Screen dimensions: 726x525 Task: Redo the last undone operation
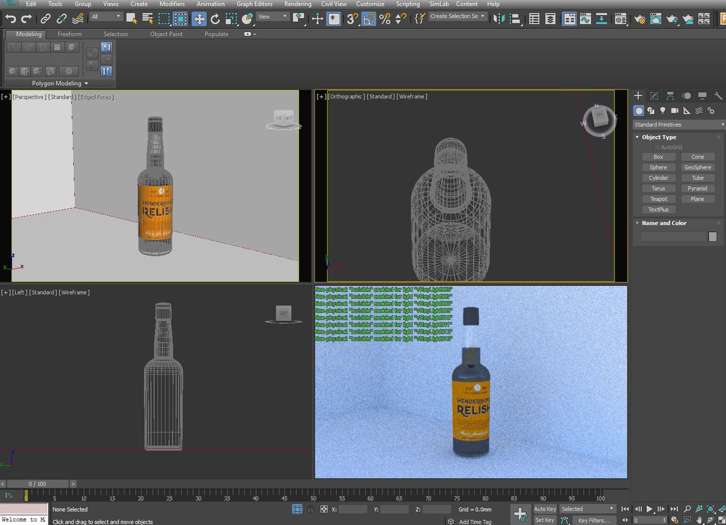pyautogui.click(x=26, y=19)
